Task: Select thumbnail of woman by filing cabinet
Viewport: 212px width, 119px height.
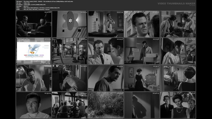Action: pos(142,78)
